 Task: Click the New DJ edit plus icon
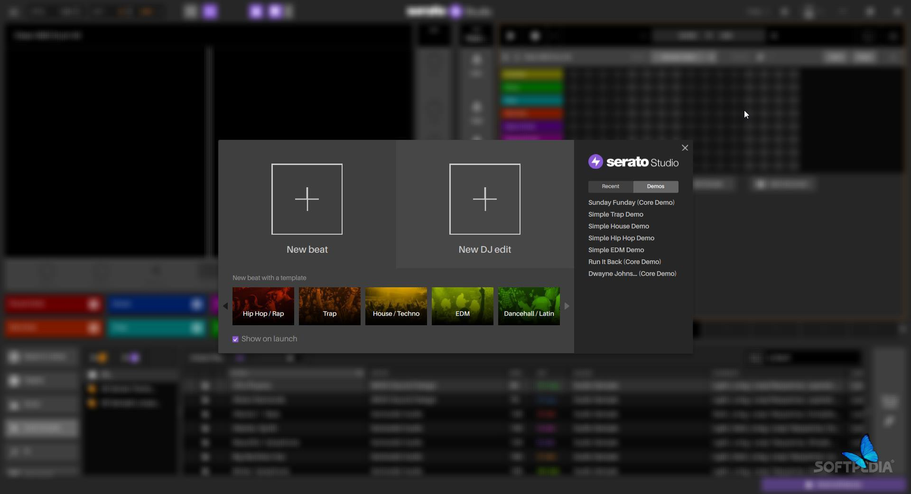[x=484, y=199]
